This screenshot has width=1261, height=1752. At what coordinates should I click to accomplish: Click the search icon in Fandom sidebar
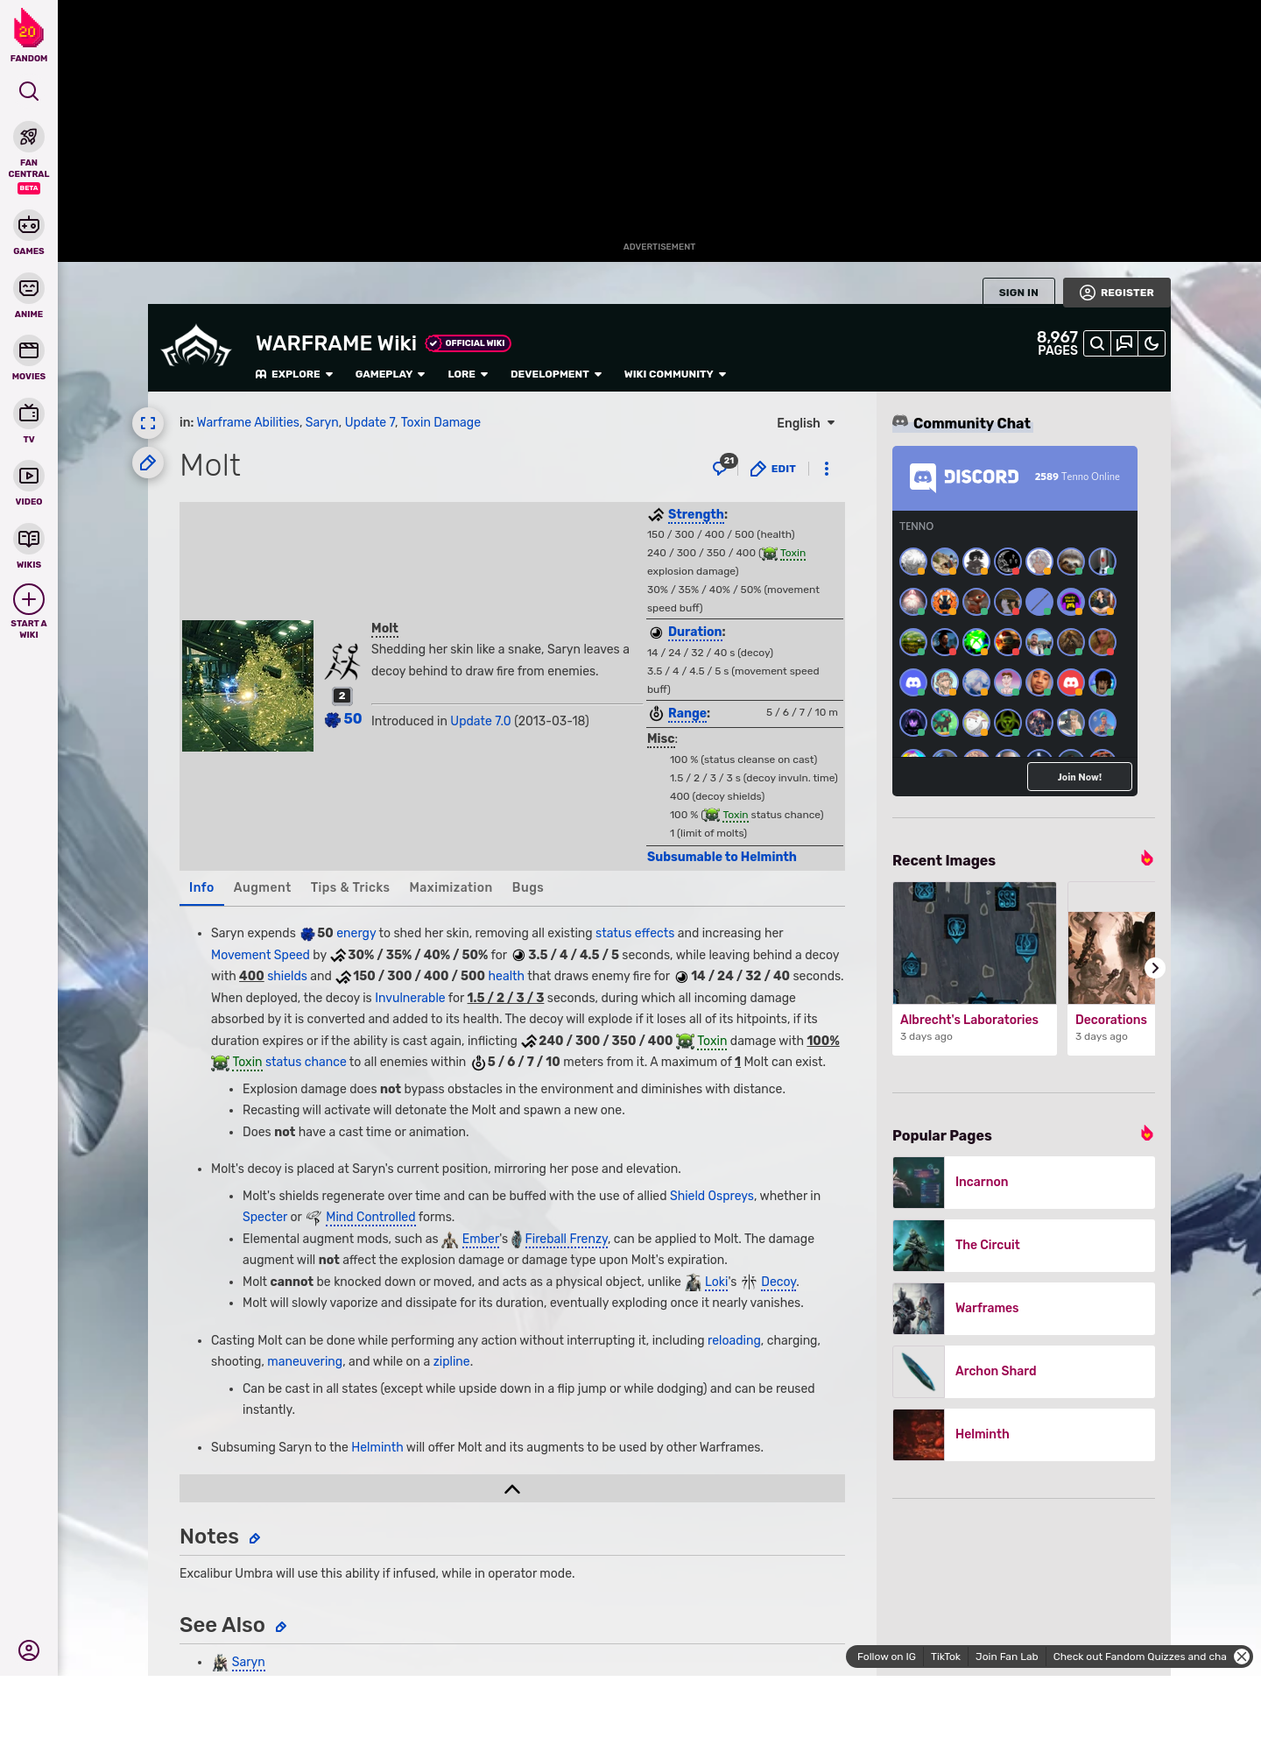[x=29, y=91]
